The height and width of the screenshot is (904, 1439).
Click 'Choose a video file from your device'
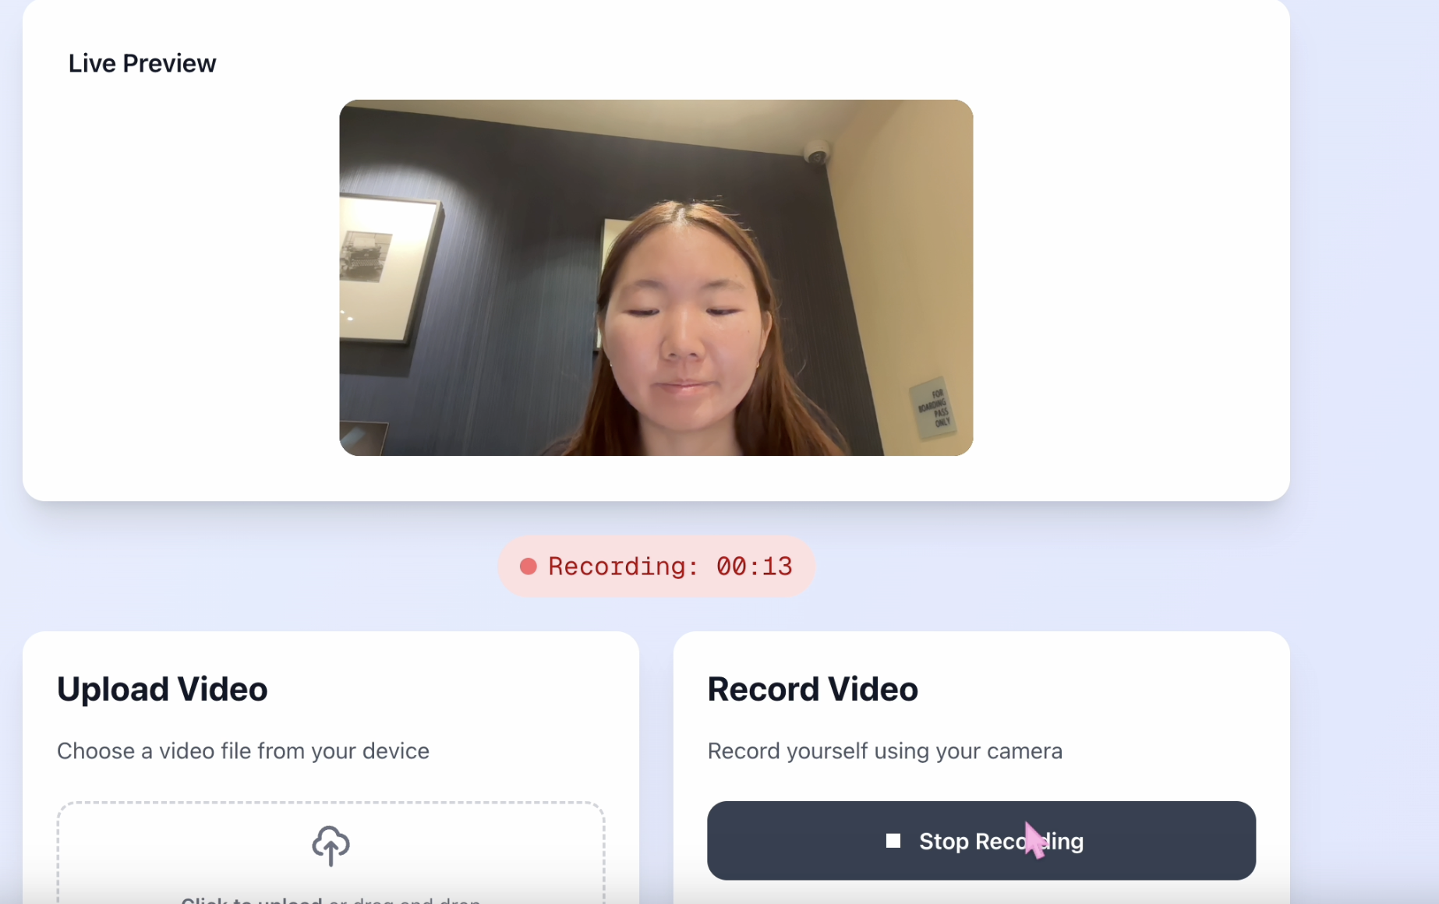coord(243,750)
